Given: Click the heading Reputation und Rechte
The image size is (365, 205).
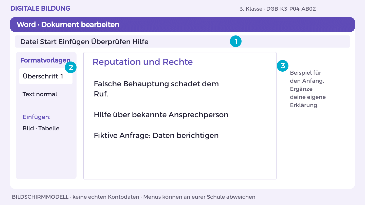Looking at the screenshot, I should coord(143,62).
